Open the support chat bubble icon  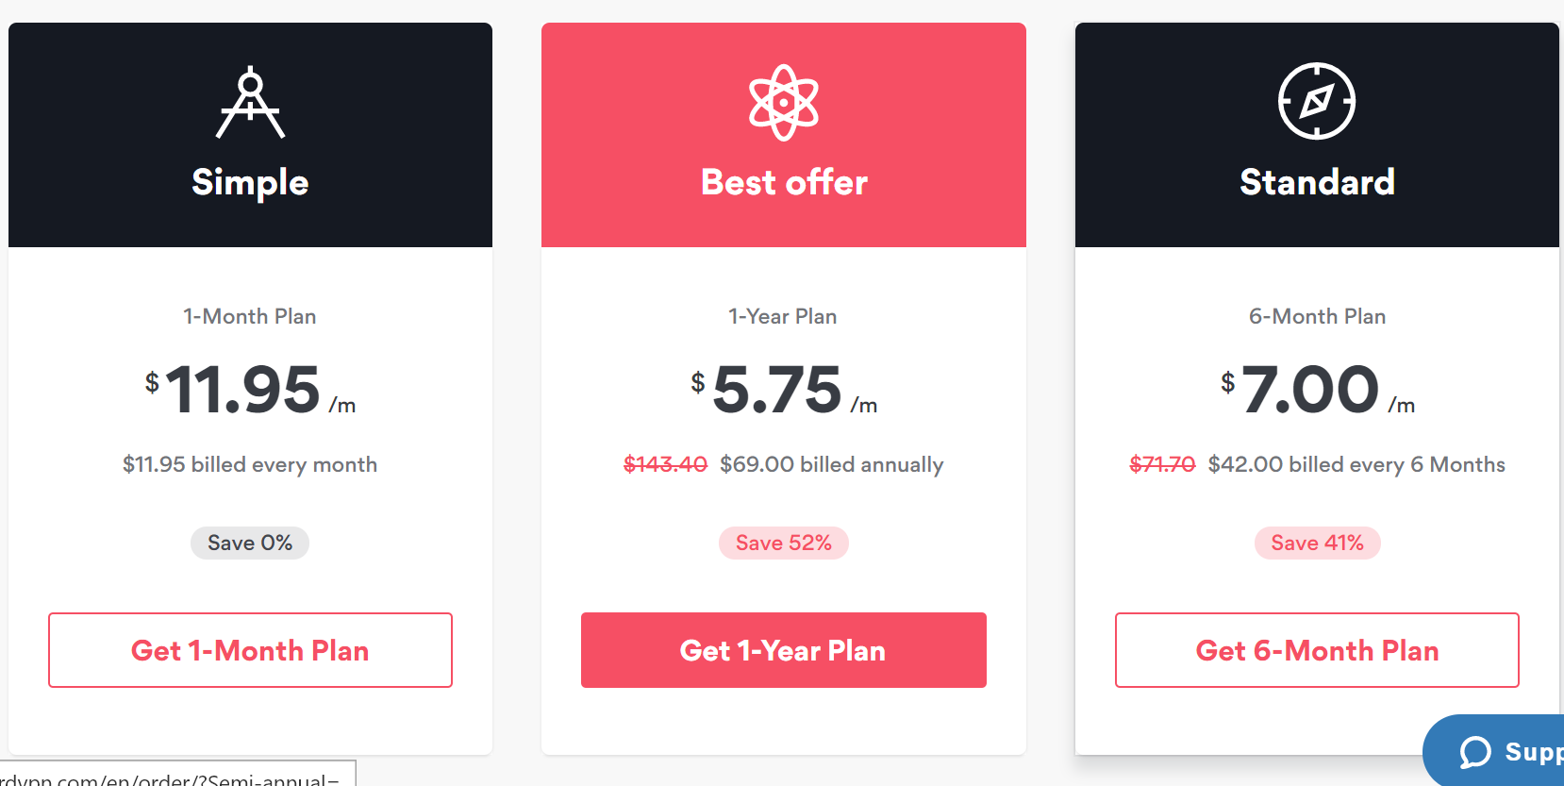(1475, 752)
